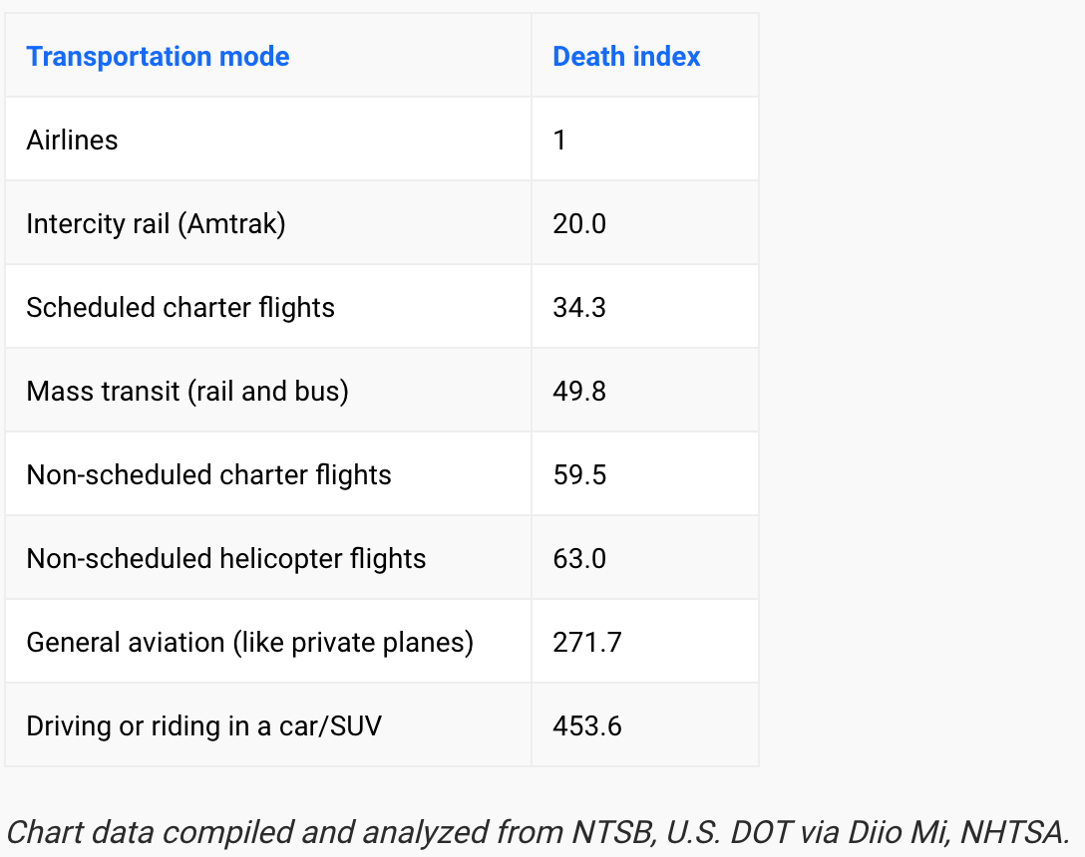Image resolution: width=1085 pixels, height=857 pixels.
Task: Click the 271.7 death index value
Action: click(587, 643)
